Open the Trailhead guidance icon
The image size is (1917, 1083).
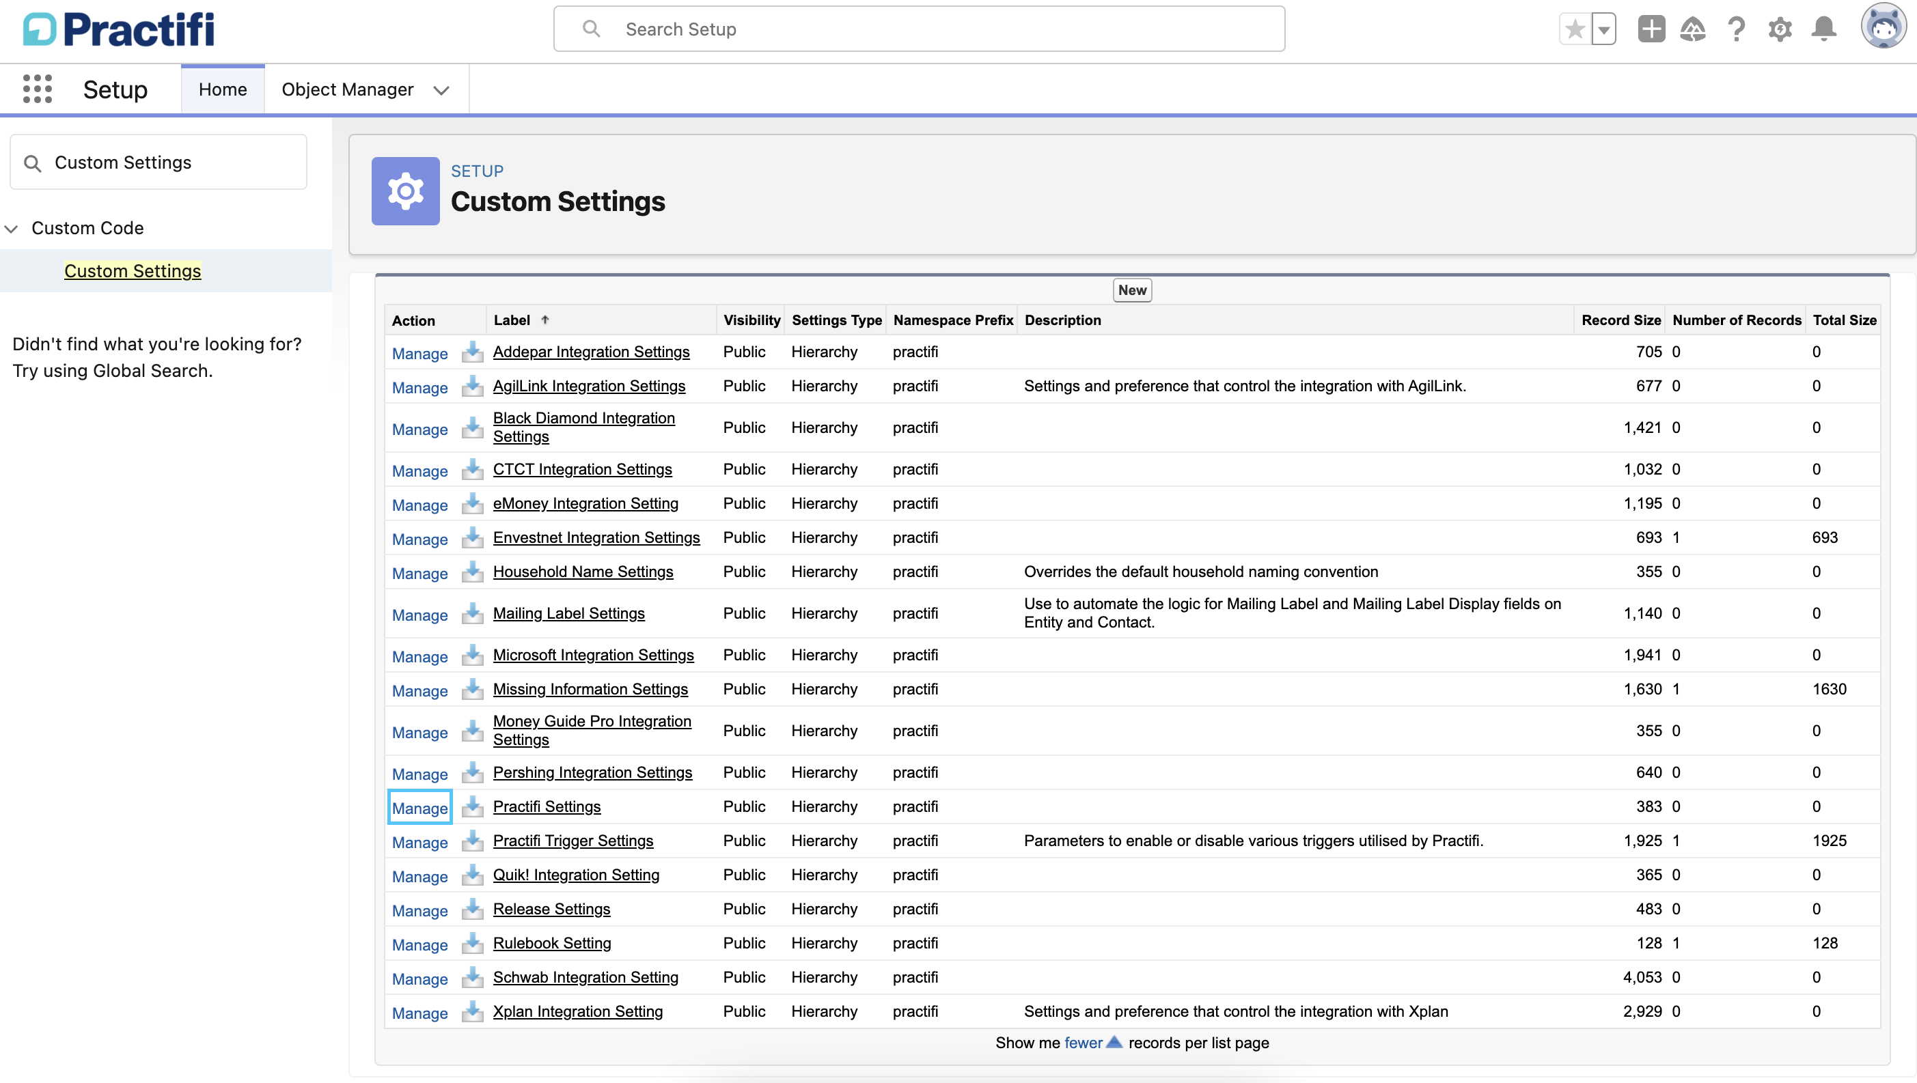tap(1693, 29)
